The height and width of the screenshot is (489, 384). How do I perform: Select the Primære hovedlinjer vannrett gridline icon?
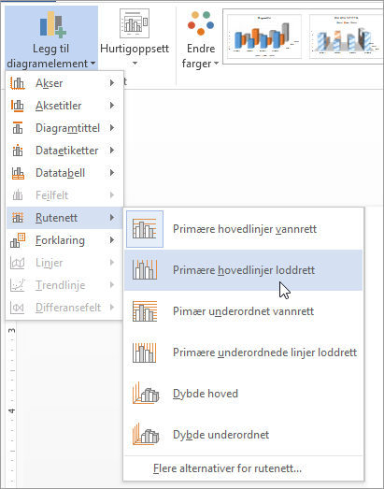coord(145,229)
